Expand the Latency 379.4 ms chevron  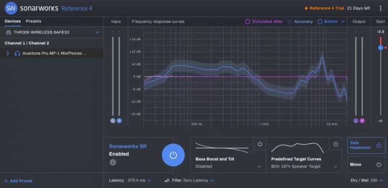[x=149, y=181]
